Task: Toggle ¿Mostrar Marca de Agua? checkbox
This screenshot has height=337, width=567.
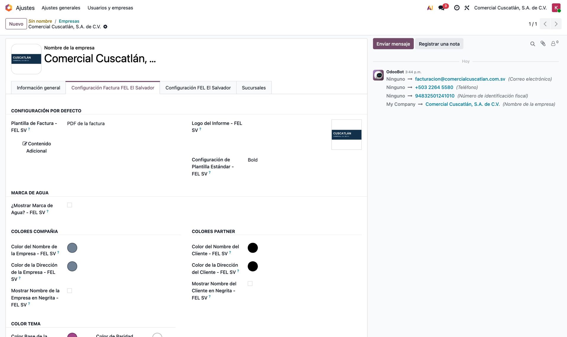Action: (69, 205)
